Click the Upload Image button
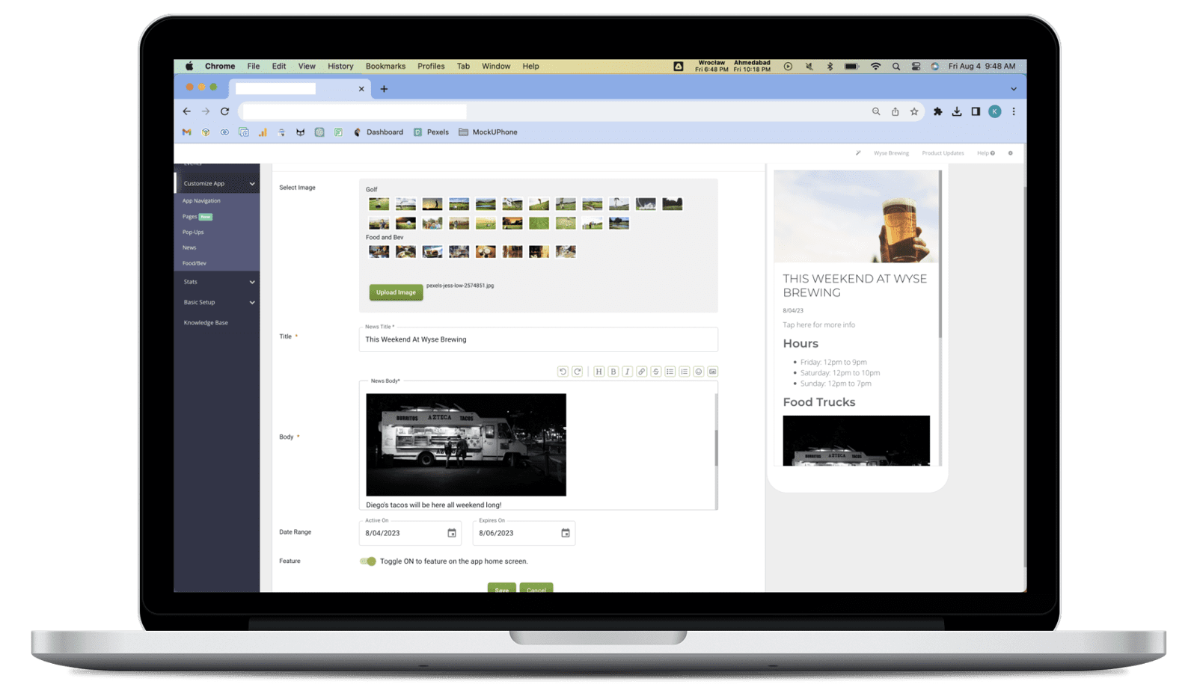1197x693 pixels. pyautogui.click(x=396, y=292)
